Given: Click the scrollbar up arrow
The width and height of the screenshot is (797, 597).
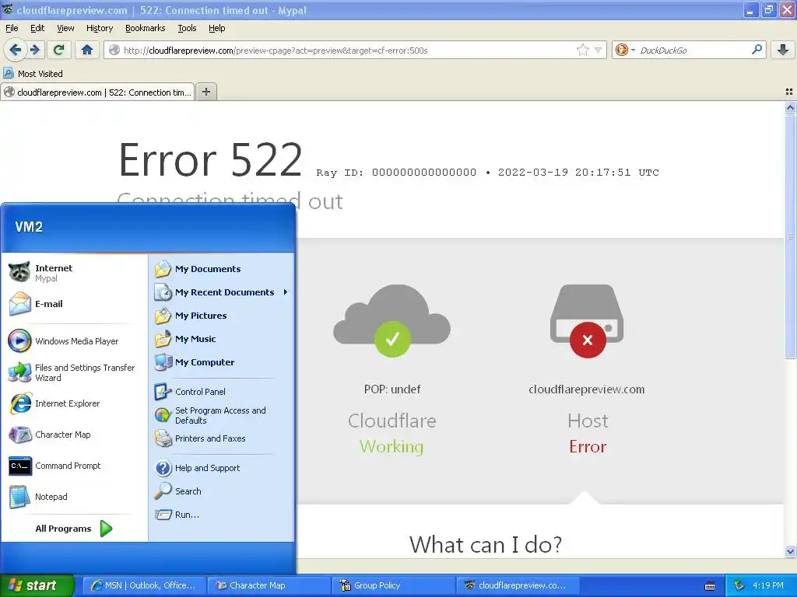Looking at the screenshot, I should [x=790, y=107].
